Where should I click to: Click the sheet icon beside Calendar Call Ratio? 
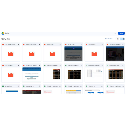click(x=45, y=65)
